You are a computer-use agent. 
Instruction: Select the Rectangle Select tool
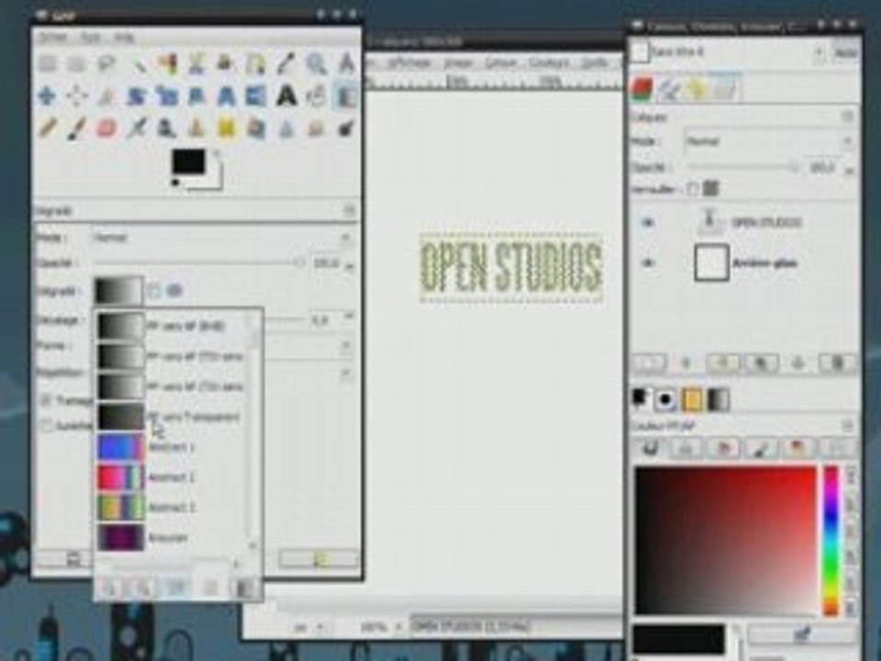tap(47, 63)
